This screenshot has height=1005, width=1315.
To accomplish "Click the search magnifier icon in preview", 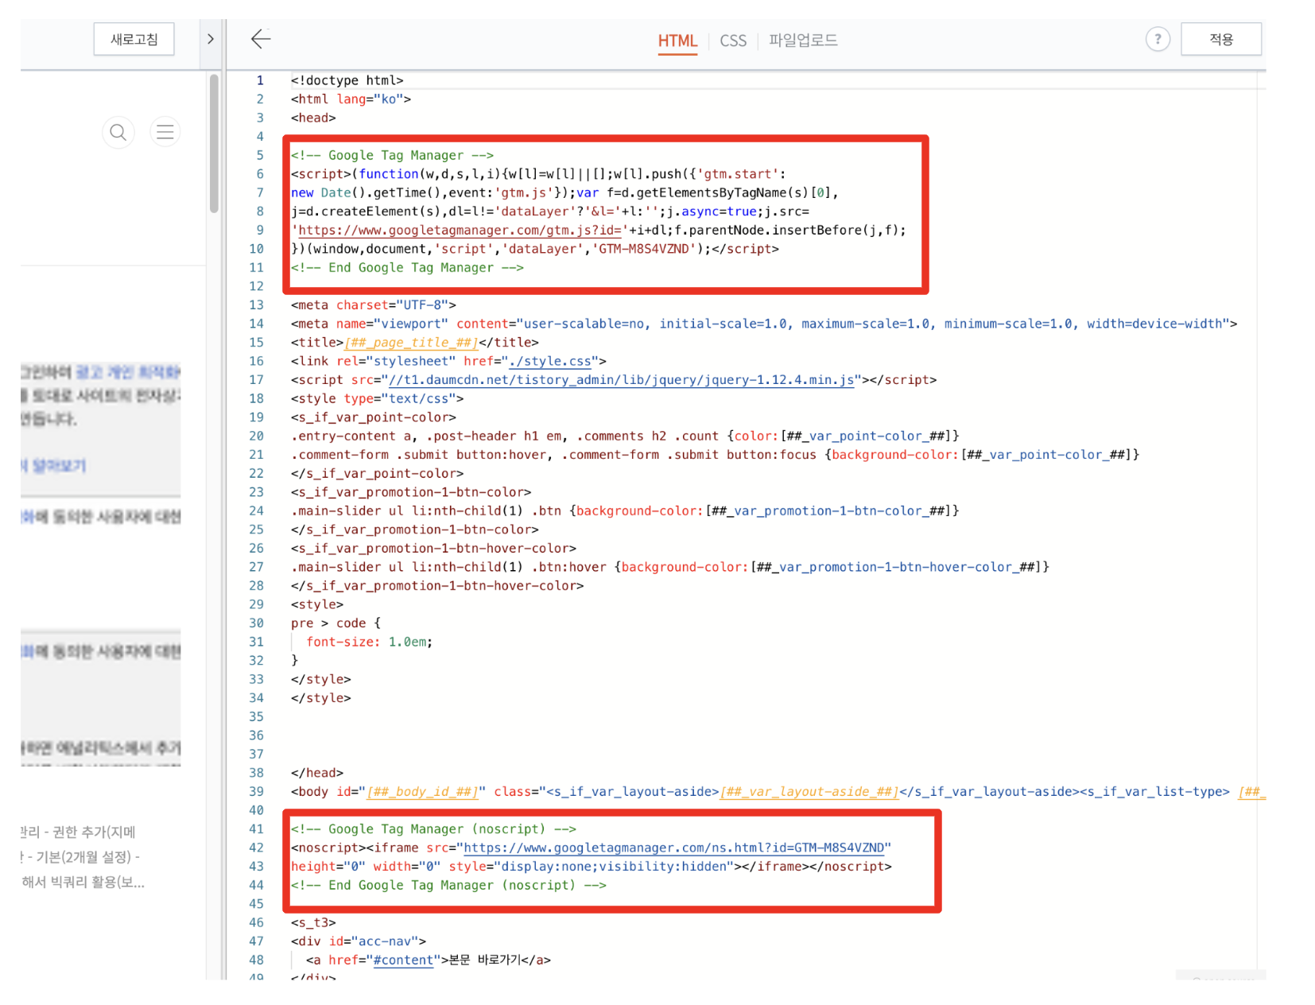I will [118, 132].
